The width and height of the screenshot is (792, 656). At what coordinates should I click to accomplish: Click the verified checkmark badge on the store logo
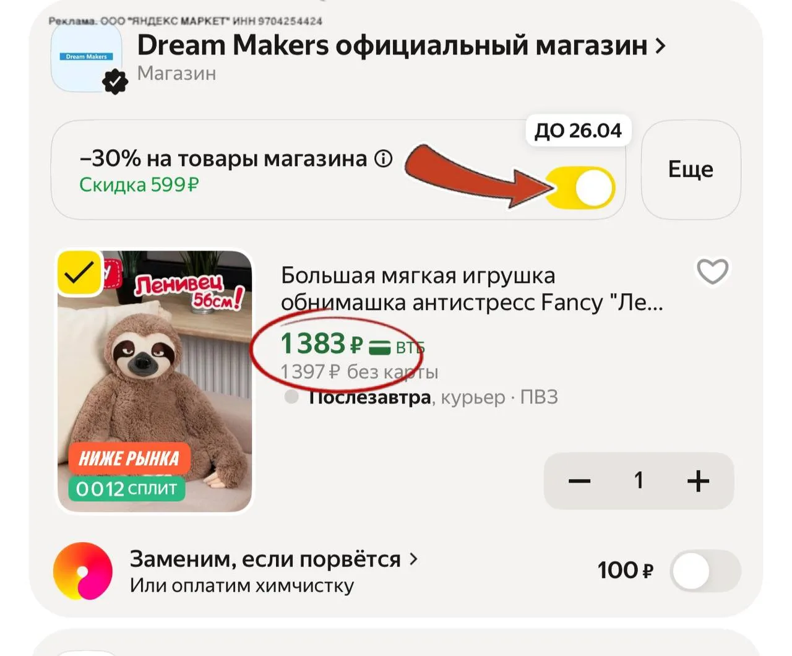coord(114,81)
